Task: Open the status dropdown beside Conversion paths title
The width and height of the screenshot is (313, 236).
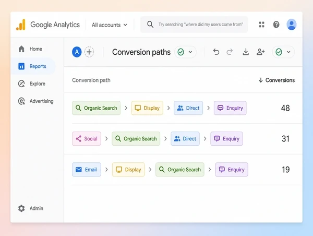Action: point(185,52)
